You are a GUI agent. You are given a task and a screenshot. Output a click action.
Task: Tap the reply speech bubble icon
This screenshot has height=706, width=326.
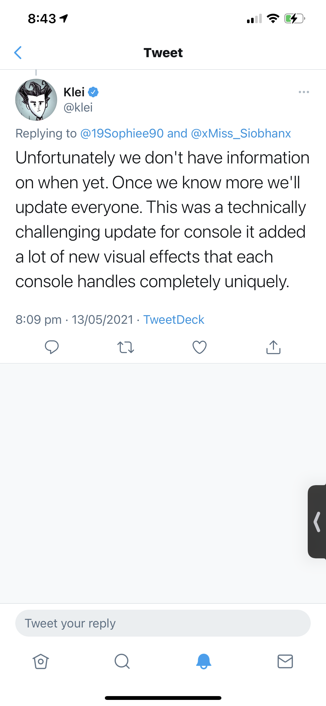52,347
